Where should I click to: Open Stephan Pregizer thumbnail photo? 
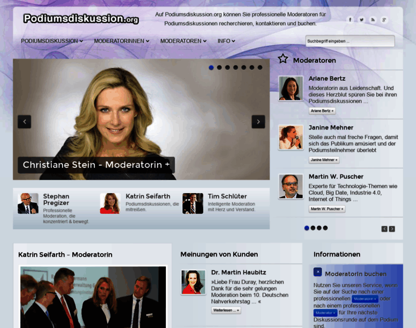(x=28, y=203)
